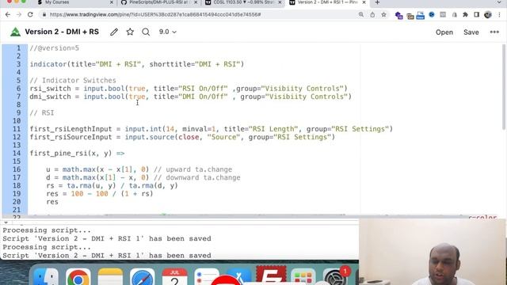Click line number 6 in editor gutter
This screenshot has height=285, width=507.
pos(18,89)
